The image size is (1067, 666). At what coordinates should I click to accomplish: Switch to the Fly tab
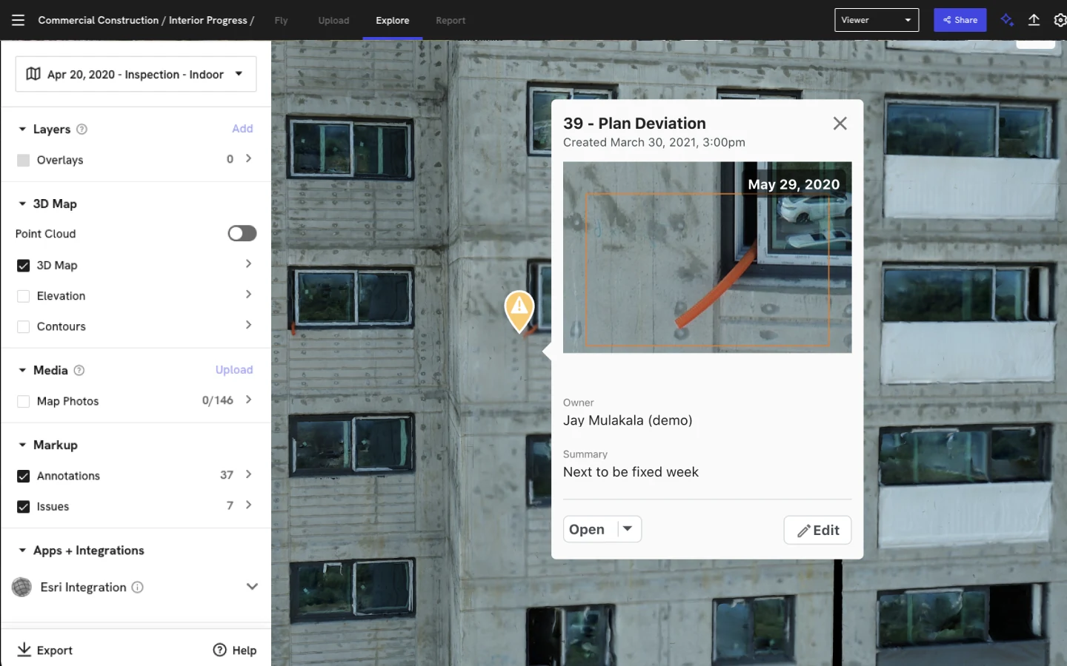(281, 21)
